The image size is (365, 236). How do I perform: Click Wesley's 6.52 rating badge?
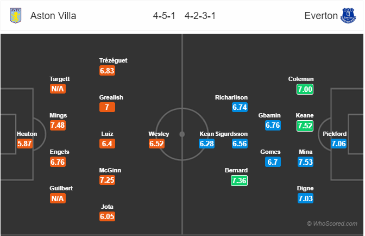point(156,144)
